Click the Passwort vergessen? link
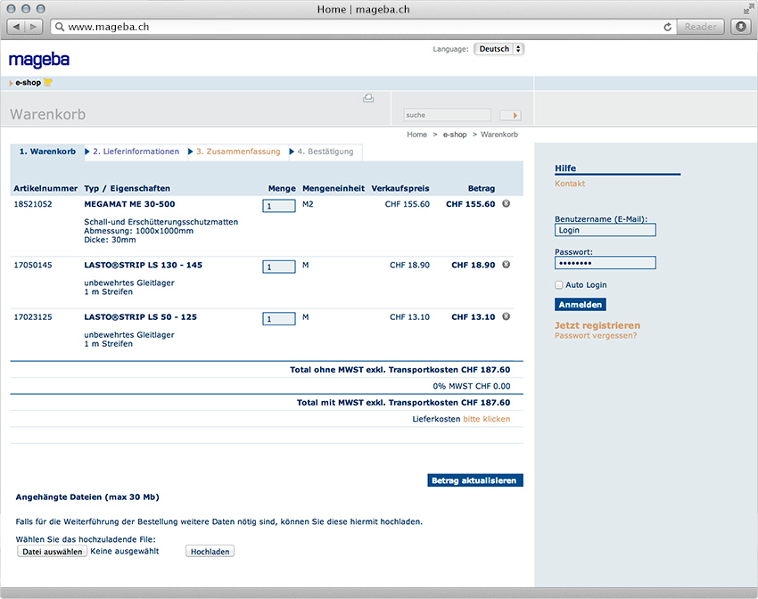The image size is (758, 599). coord(596,336)
